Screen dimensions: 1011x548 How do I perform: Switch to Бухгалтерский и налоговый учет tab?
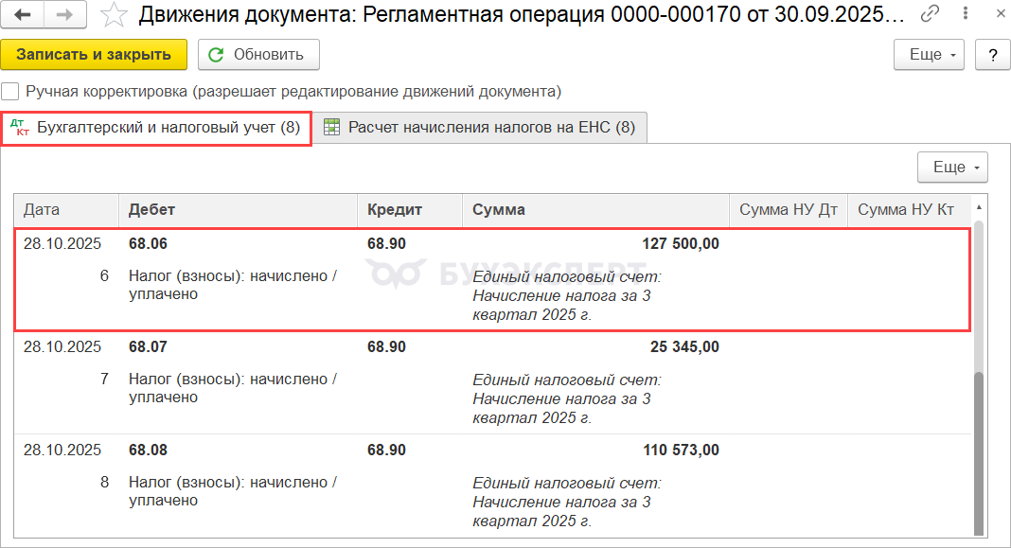click(x=157, y=128)
